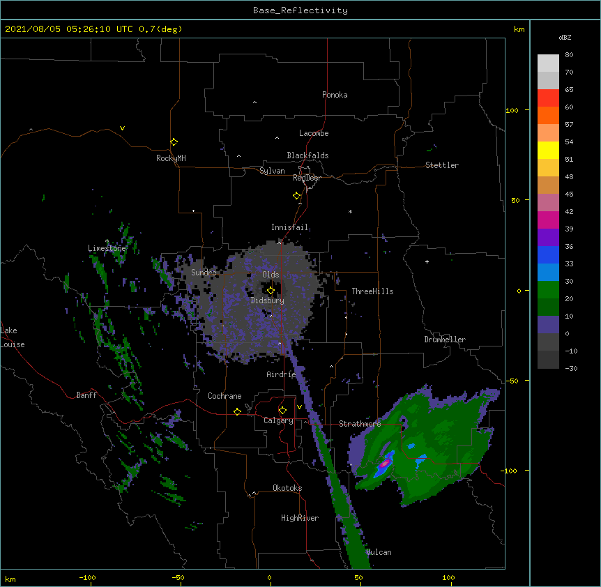Select the blue 33-36 dBZ legend band

click(x=548, y=254)
